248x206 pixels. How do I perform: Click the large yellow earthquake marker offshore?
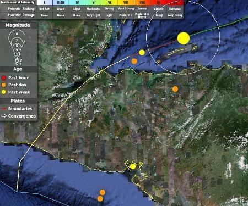[184, 38]
